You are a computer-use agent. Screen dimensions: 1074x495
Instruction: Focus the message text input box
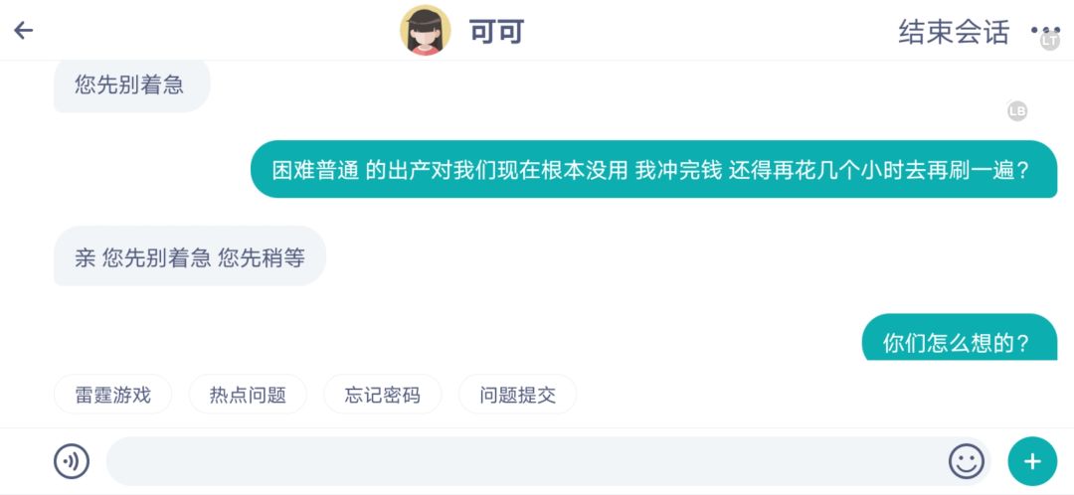click(517, 461)
